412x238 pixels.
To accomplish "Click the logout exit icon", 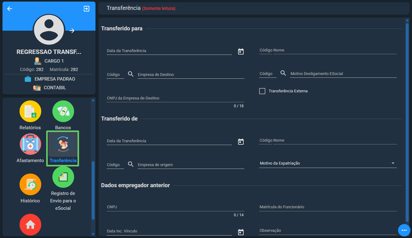I will point(86,9).
